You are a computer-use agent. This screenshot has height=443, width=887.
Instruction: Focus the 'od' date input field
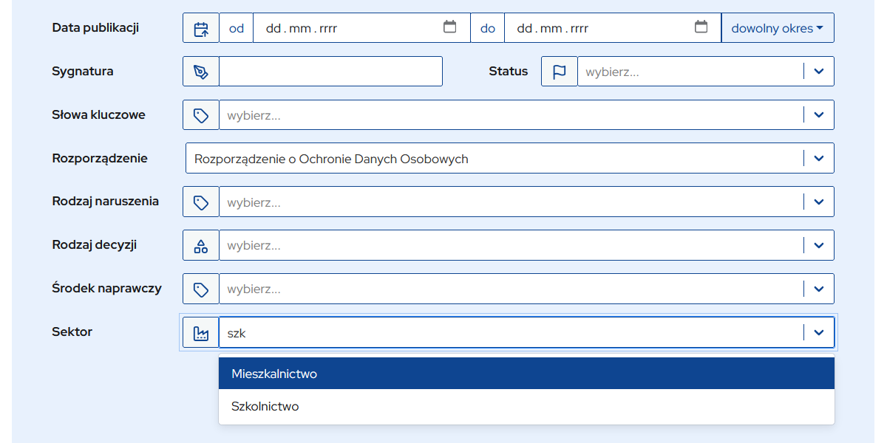[x=361, y=28]
